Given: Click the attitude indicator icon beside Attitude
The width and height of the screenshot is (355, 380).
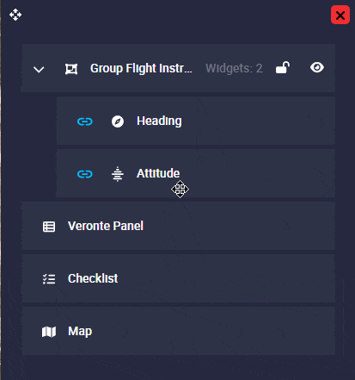Looking at the screenshot, I should point(118,174).
